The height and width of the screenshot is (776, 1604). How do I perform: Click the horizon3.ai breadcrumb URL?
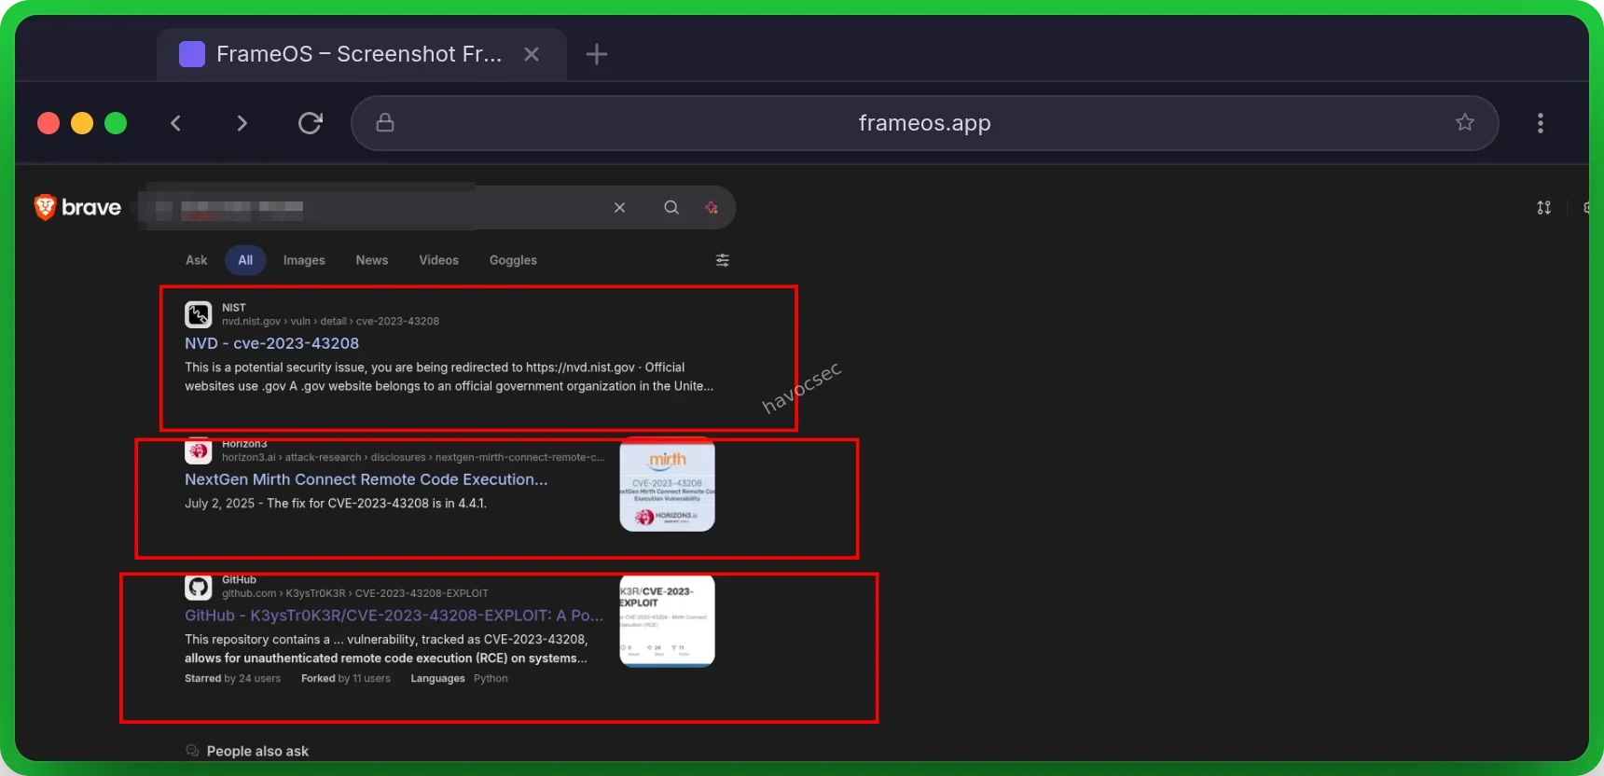413,457
